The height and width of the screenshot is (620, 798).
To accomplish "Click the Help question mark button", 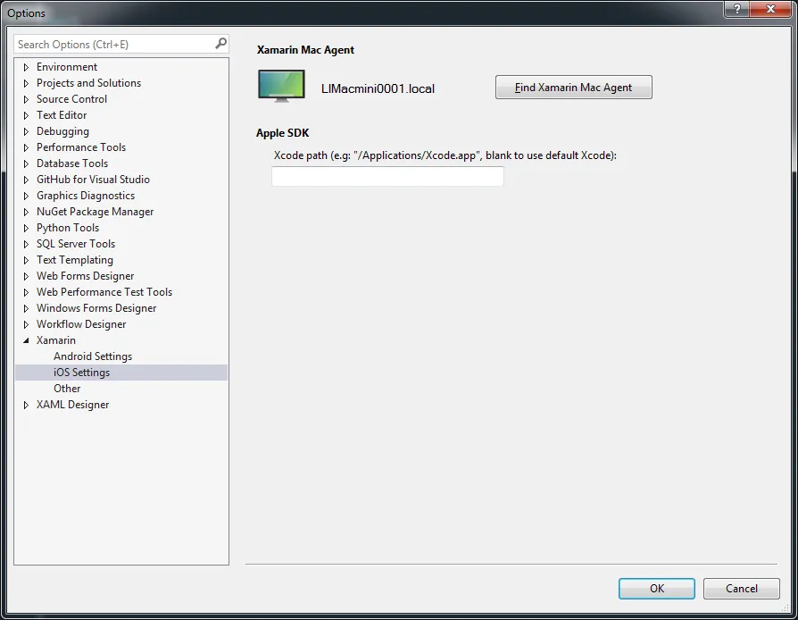I will pos(736,9).
